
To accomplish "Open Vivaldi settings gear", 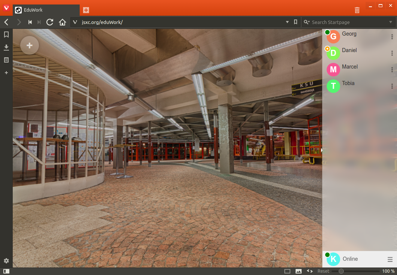I will pyautogui.click(x=6, y=261).
